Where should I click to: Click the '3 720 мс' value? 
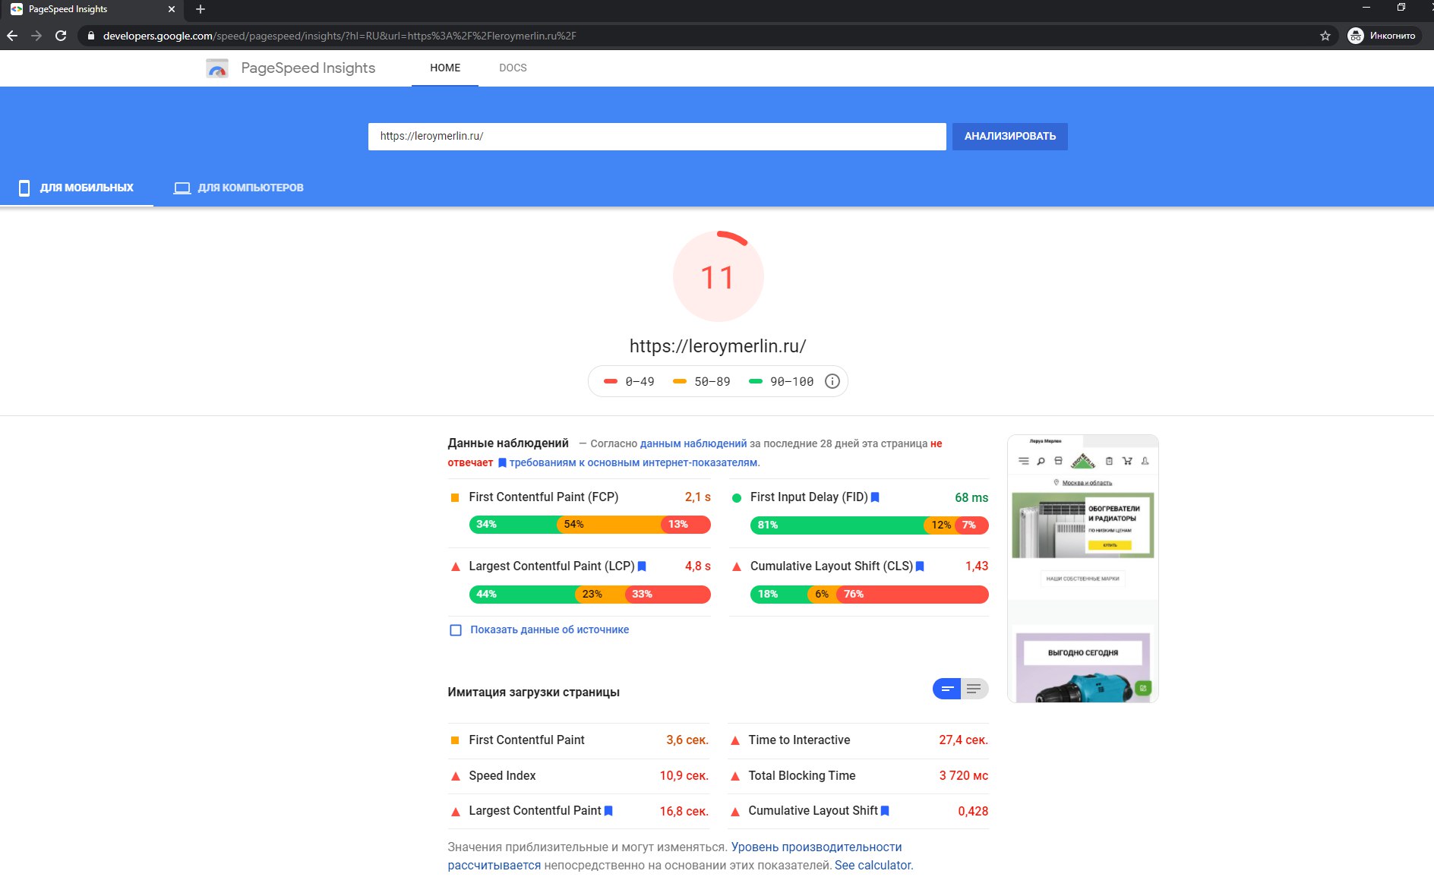click(963, 775)
